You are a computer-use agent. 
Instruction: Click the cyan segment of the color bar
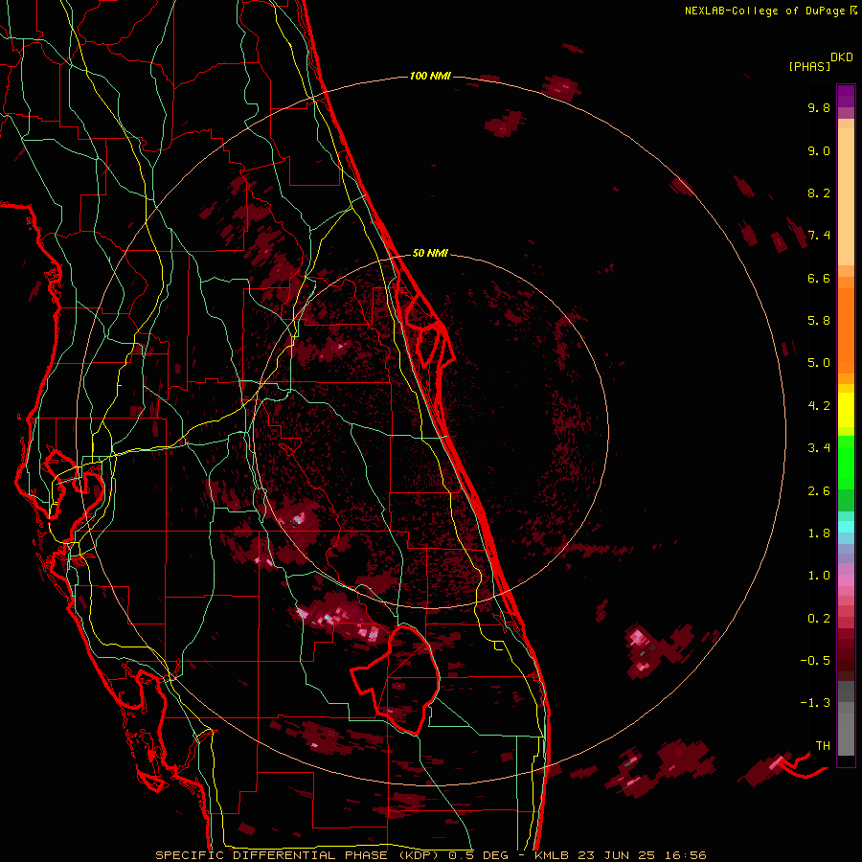(846, 526)
